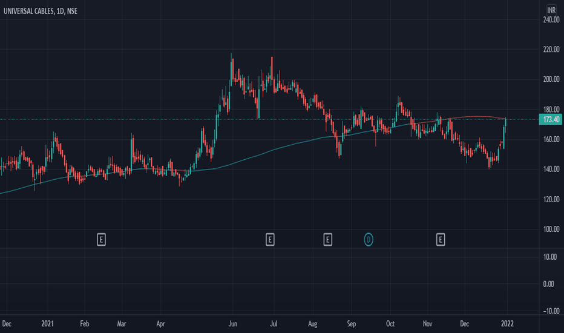Click the earnings E marker near July
Viewport: 564px width, 333px height.
270,240
